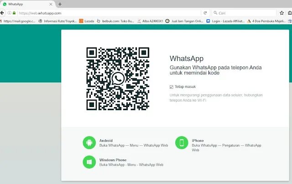Viewport: 292px width, 184px height.
Task: Open the 4 Doa Pembuka Majeli... bookmark
Action: coord(266,21)
